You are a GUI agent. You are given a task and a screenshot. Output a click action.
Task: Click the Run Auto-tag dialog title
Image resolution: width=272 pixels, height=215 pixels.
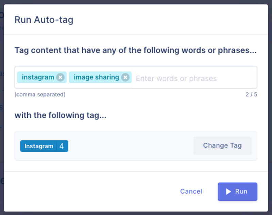pyautogui.click(x=44, y=20)
